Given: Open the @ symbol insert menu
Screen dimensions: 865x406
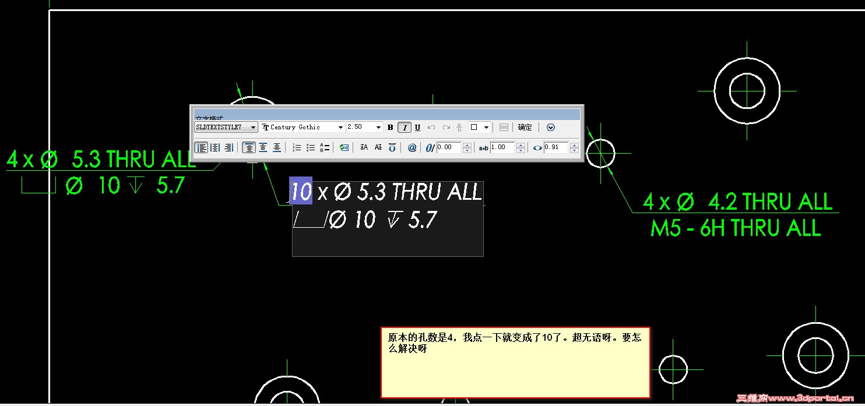Looking at the screenshot, I should pyautogui.click(x=412, y=147).
